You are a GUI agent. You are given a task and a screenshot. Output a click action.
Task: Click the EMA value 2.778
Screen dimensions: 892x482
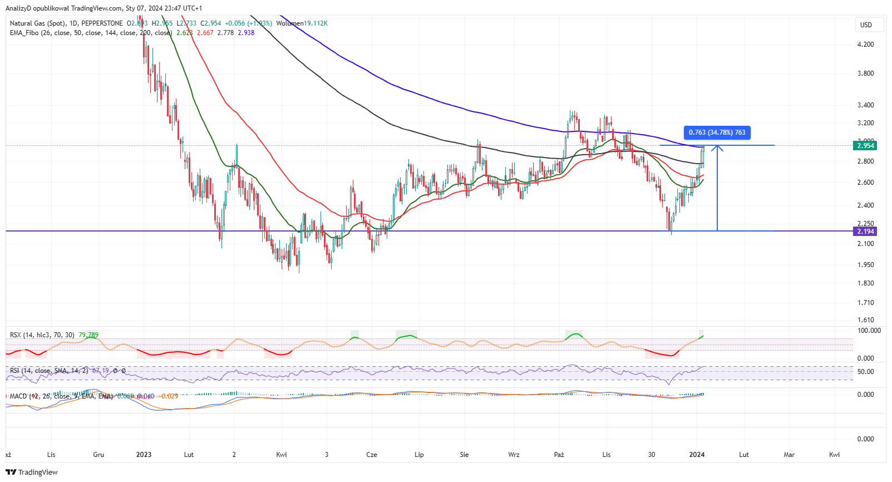[x=225, y=33]
